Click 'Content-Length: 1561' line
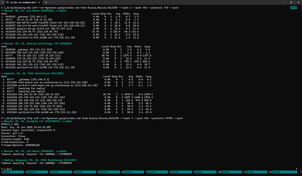Screen dimensions: 302x176 point(15,139)
